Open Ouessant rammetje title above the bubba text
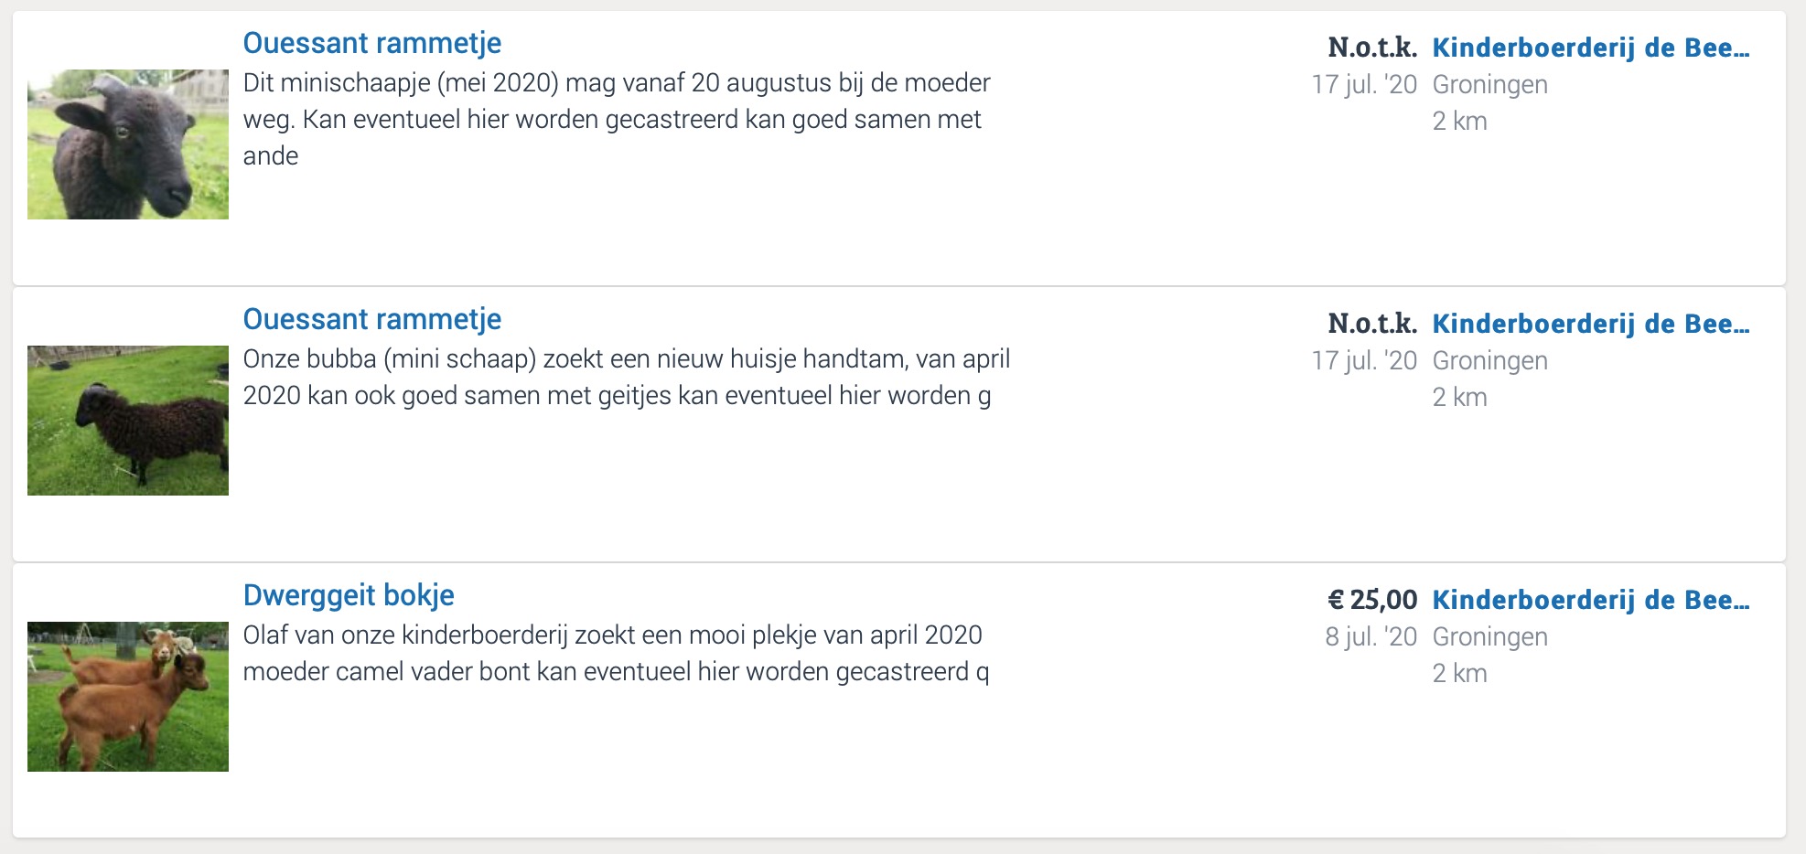 coord(372,319)
